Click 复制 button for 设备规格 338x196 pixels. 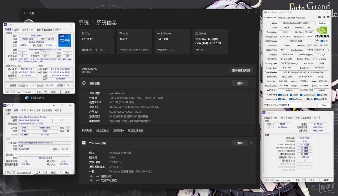click(240, 83)
